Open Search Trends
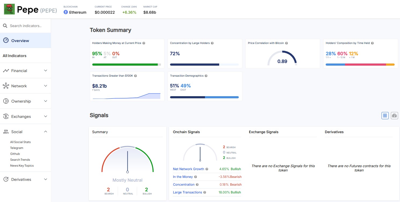The image size is (400, 202). tap(20, 160)
